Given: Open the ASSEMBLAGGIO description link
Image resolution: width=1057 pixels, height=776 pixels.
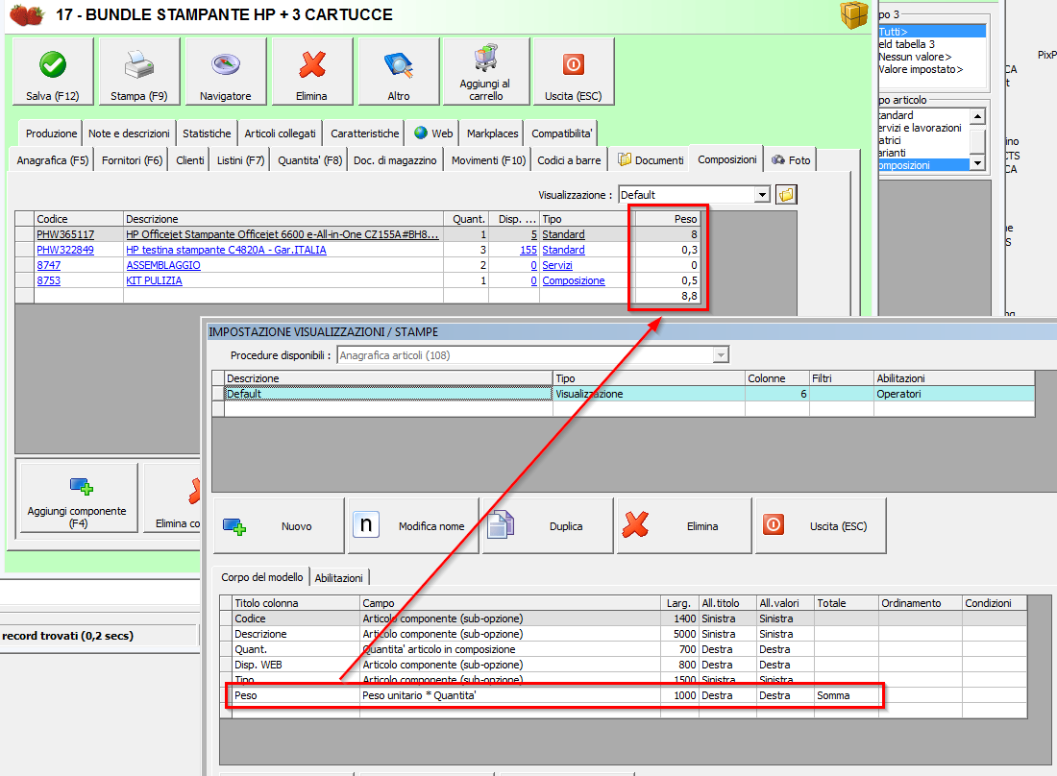Looking at the screenshot, I should point(163,265).
